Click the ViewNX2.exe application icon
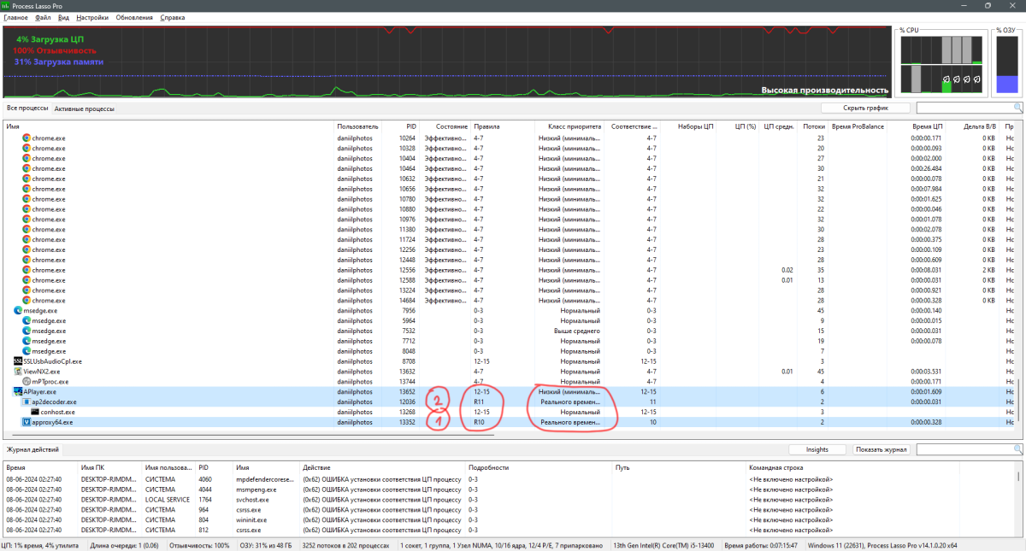The height and width of the screenshot is (551, 1026). pos(18,372)
